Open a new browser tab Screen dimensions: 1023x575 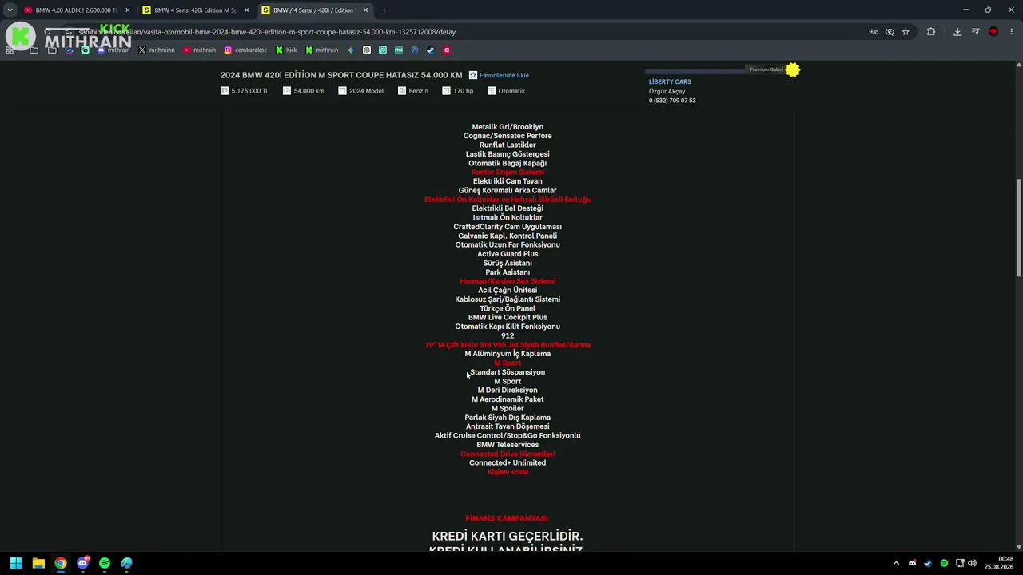click(x=384, y=10)
